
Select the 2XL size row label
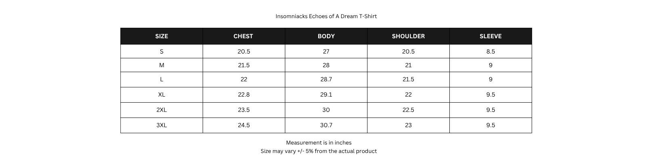pyautogui.click(x=161, y=110)
